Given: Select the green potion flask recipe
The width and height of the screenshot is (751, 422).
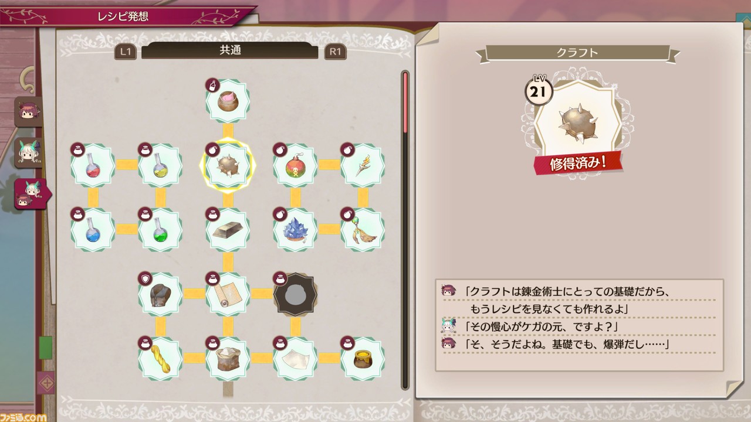Looking at the screenshot, I should (160, 229).
